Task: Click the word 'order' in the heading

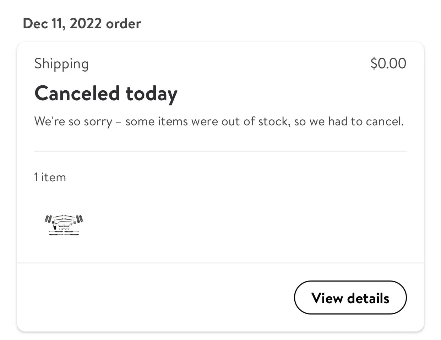Action: (124, 24)
